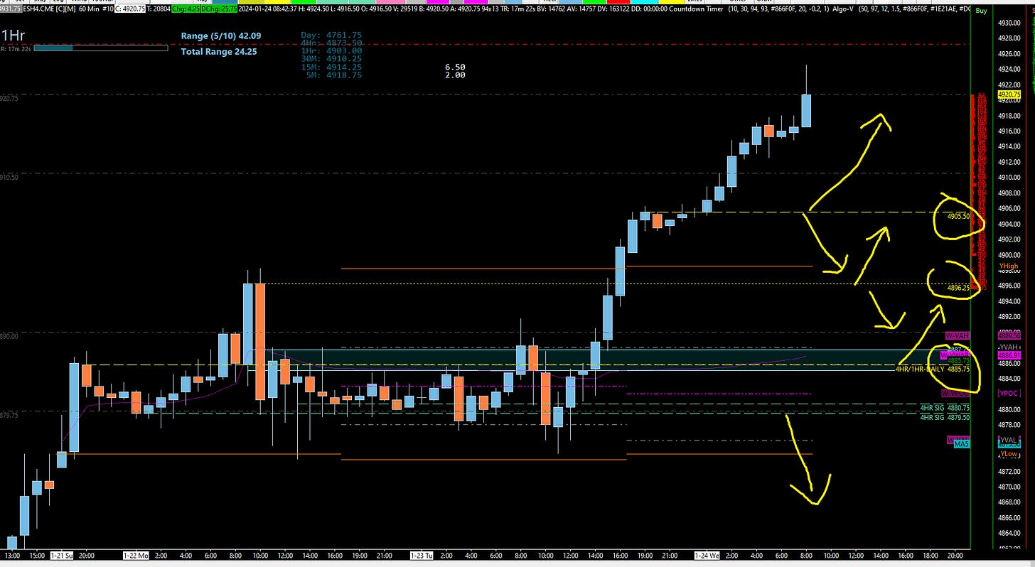Image resolution: width=1035 pixels, height=567 pixels.
Task: Click the 4HR SIG 4880.75 label
Action: [945, 408]
